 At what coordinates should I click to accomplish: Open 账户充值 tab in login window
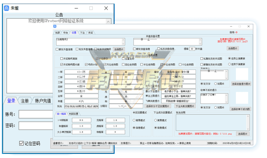tap(43, 101)
